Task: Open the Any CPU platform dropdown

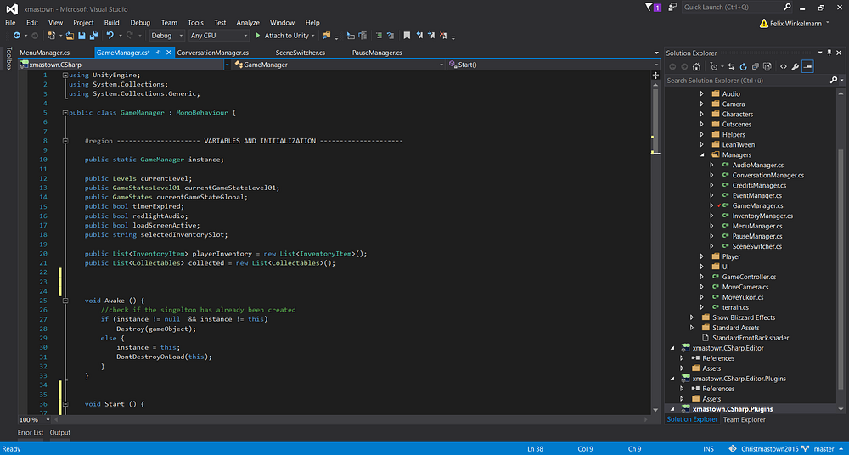Action: [x=219, y=35]
